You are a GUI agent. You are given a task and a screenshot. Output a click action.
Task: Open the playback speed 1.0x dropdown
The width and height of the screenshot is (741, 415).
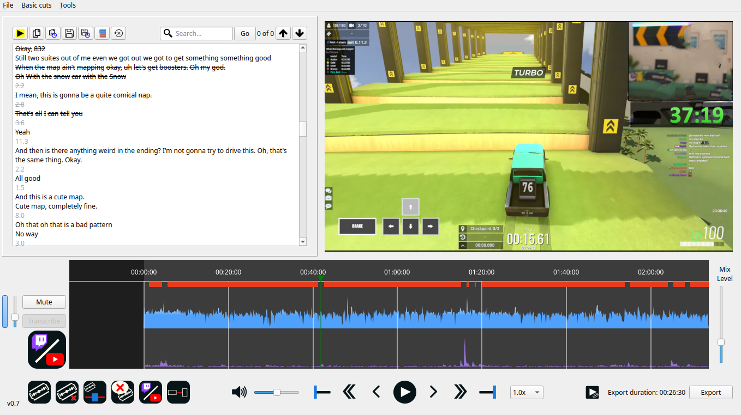527,392
